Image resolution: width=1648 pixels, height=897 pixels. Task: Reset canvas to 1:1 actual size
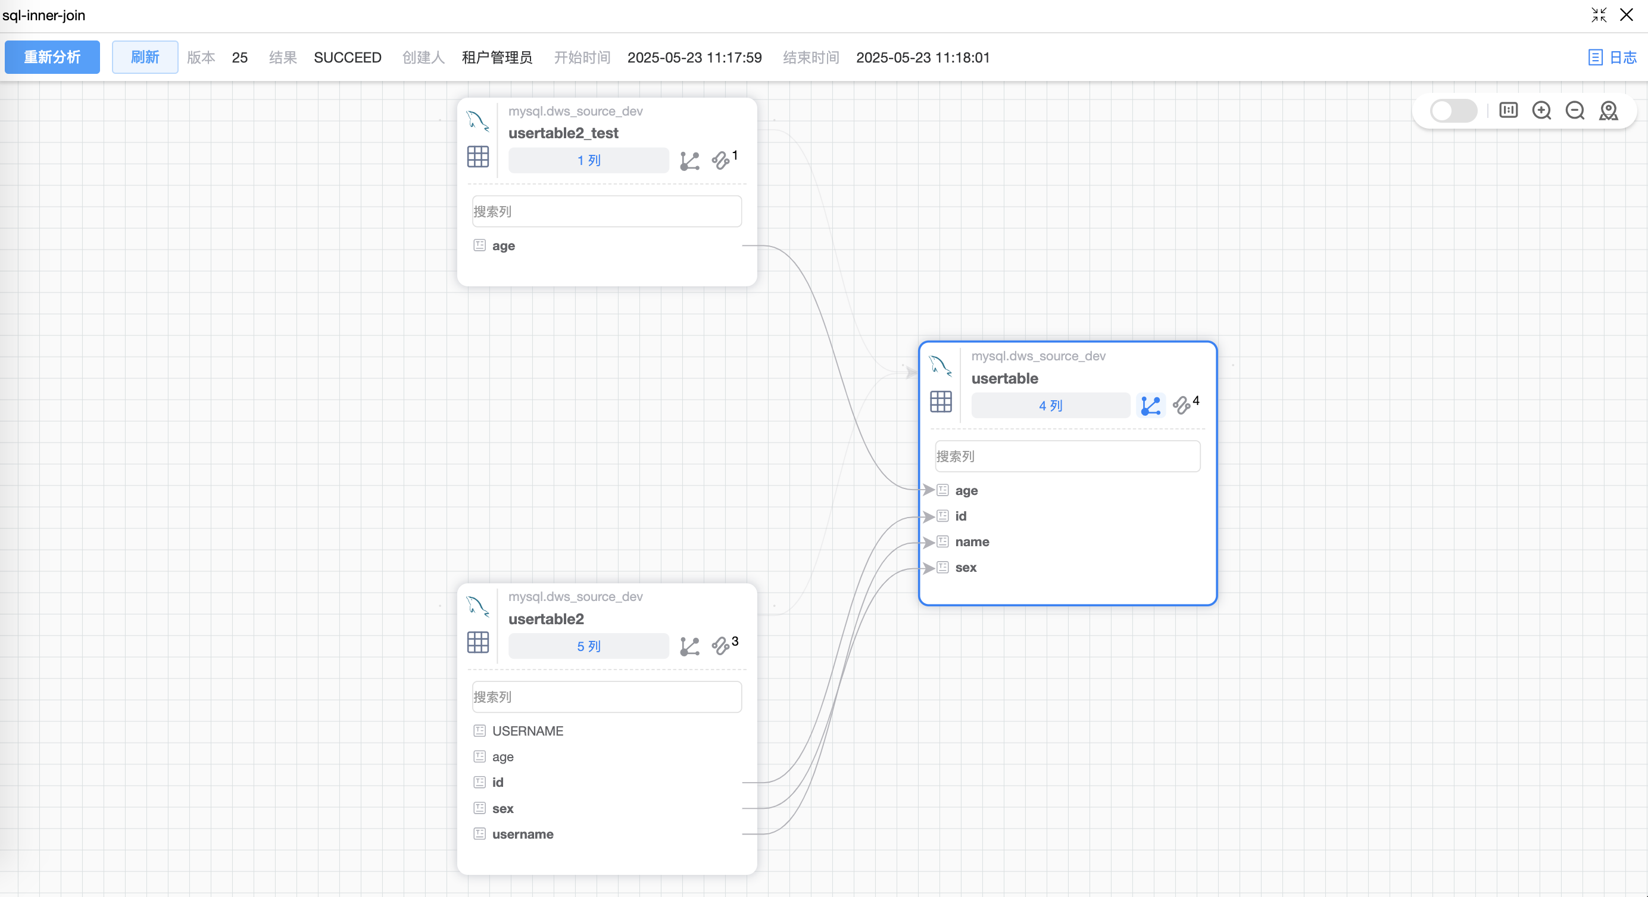click(1508, 111)
